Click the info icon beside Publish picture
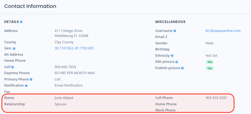The width and height of the screenshot is (251, 114). click(182, 68)
